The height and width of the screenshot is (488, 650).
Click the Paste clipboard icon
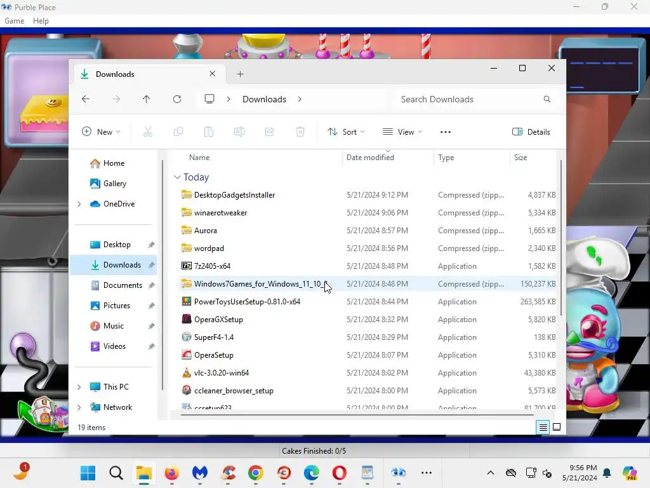tap(208, 132)
